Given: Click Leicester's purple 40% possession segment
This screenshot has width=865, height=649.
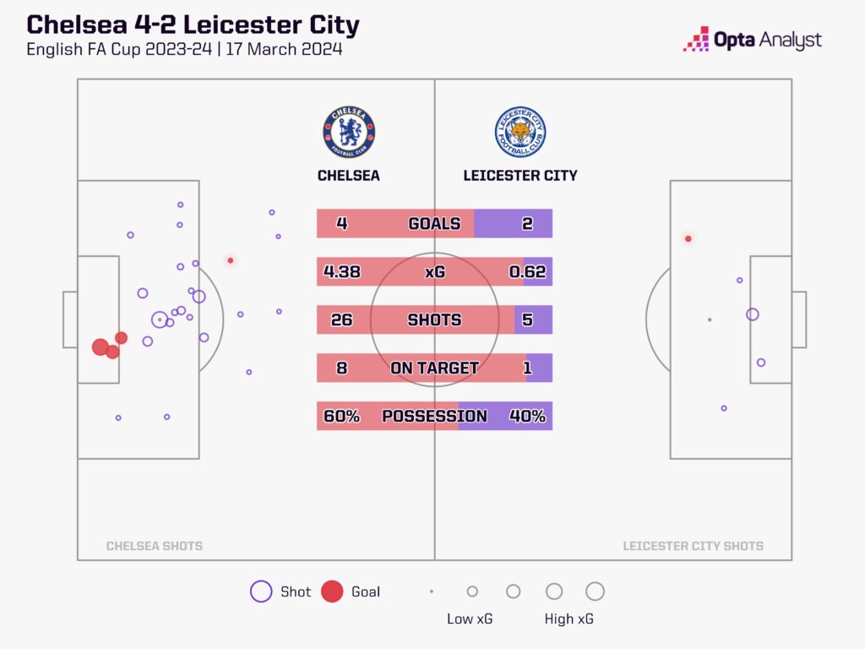Looking at the screenshot, I should click(x=505, y=417).
